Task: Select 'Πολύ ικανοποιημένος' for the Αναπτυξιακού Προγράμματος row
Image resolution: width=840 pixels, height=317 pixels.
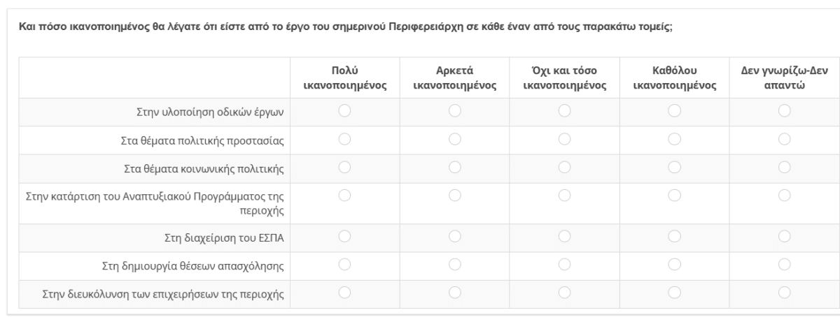Action: click(x=344, y=195)
